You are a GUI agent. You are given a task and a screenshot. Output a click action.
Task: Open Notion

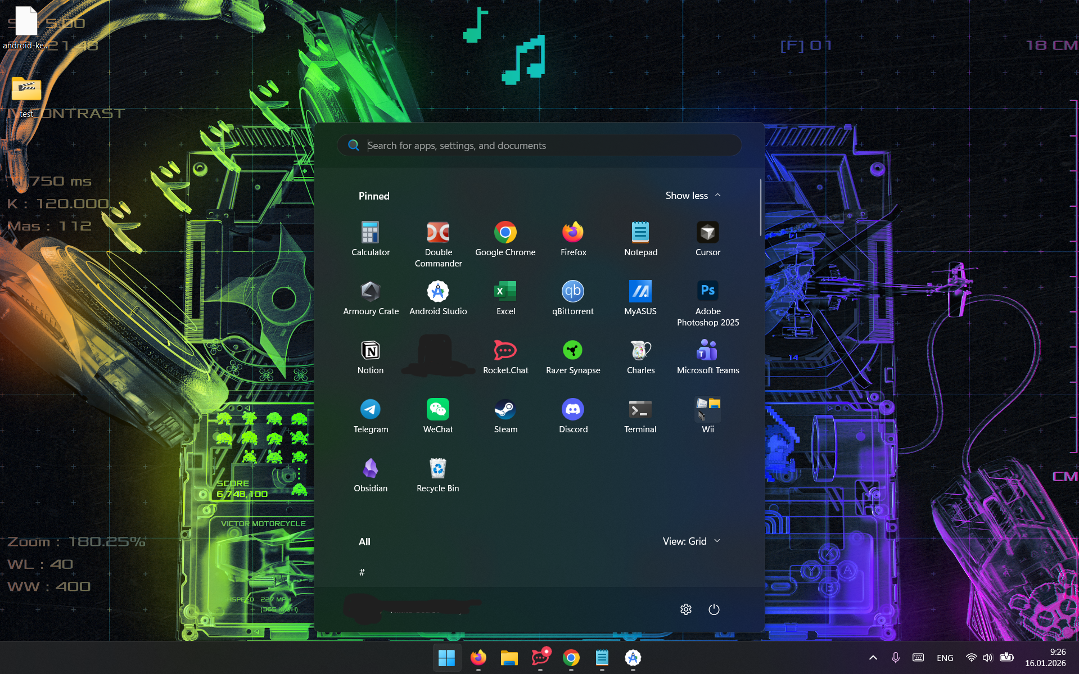click(371, 357)
